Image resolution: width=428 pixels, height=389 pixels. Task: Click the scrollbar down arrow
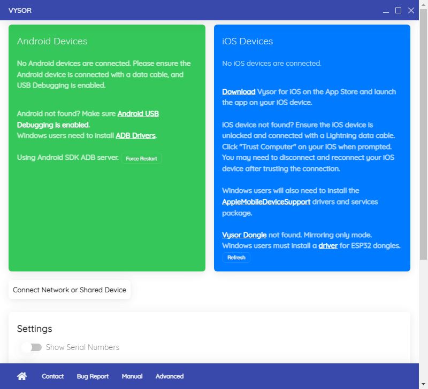[423, 384]
